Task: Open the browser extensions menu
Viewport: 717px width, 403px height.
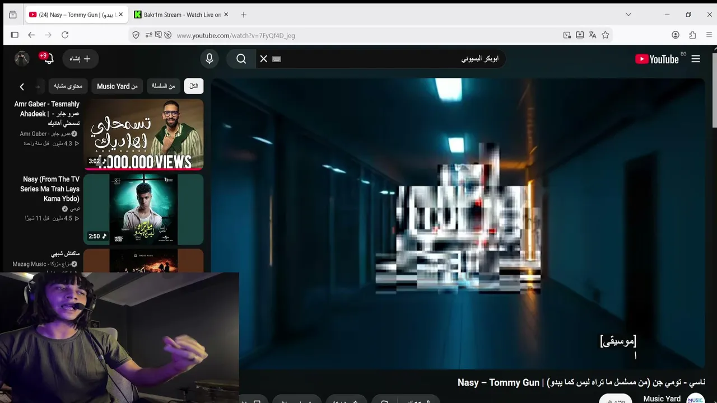Action: point(692,35)
